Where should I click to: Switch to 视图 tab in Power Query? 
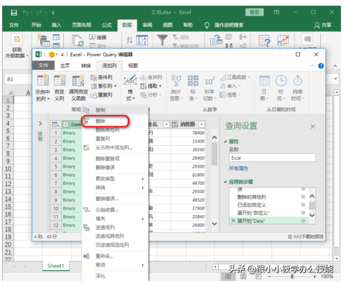point(133,65)
